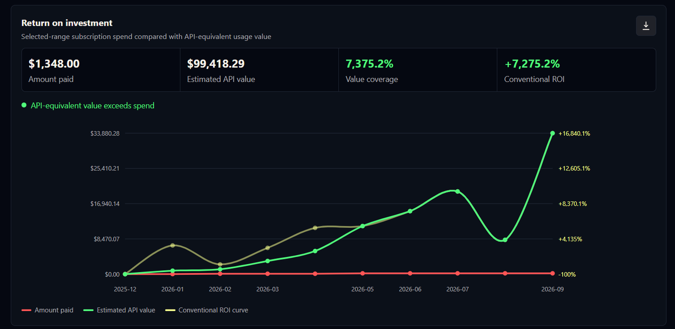The width and height of the screenshot is (675, 329).
Task: Select the $99,418.29 estimated API value
Action: (x=216, y=64)
